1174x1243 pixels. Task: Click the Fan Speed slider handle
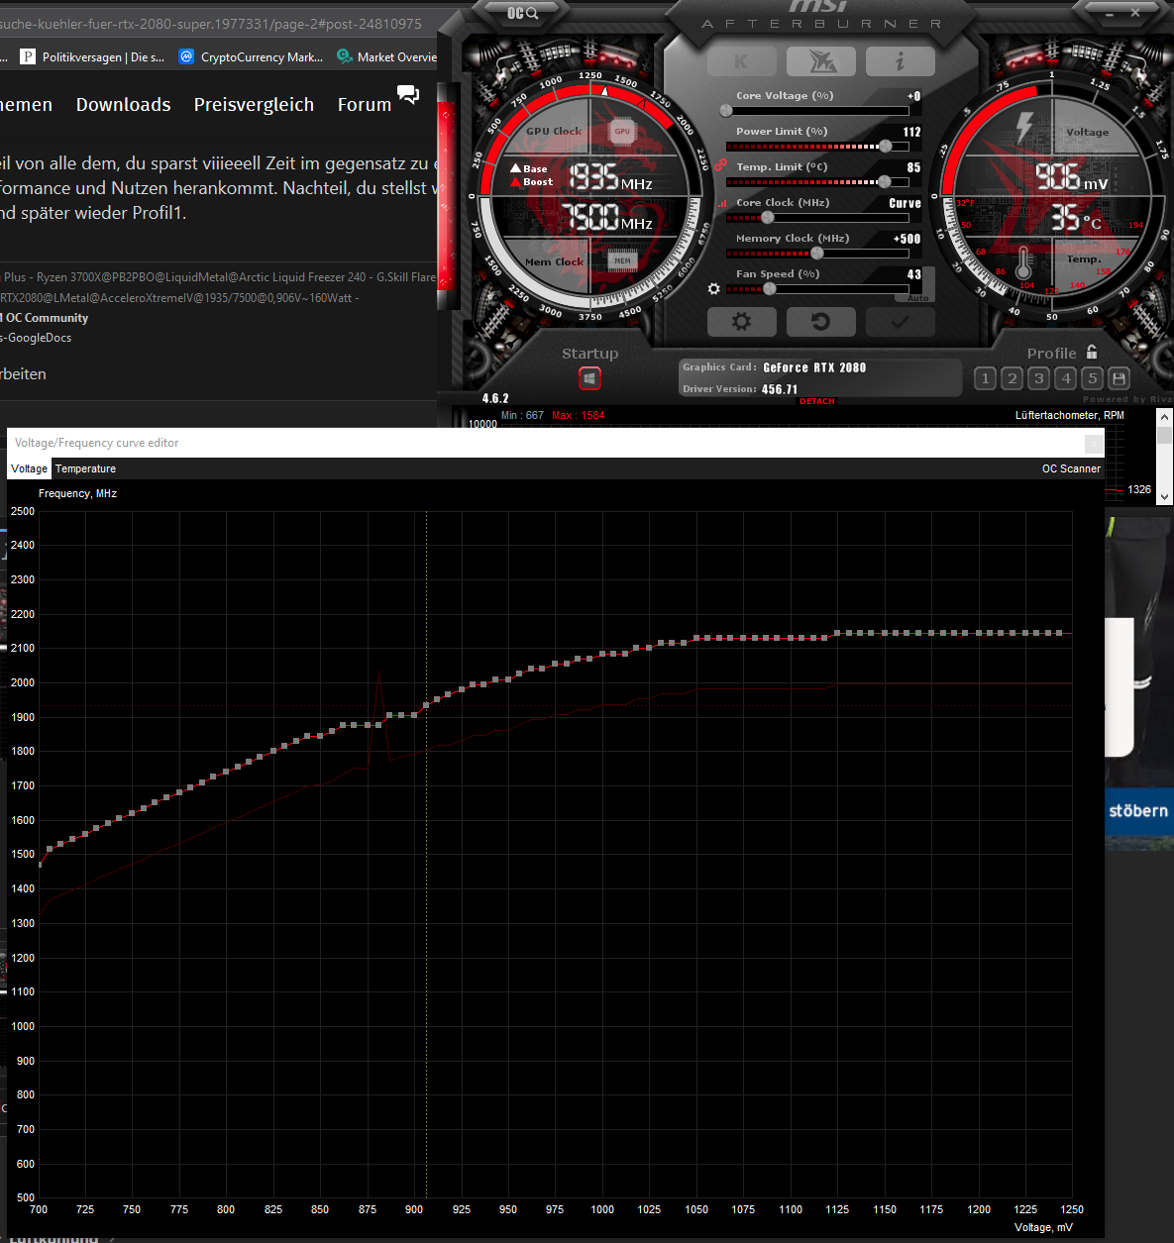pos(770,289)
